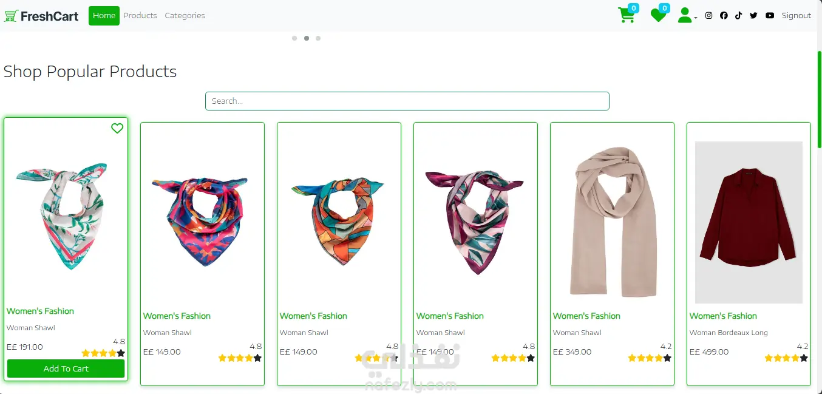Visit the Facebook page icon

[724, 16]
